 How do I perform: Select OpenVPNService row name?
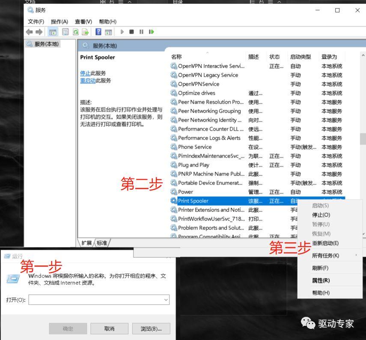coord(199,84)
